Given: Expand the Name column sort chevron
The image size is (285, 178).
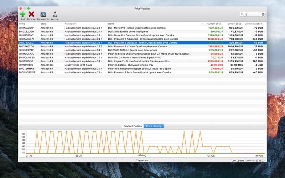Looking at the screenshot, I should point(202,24).
